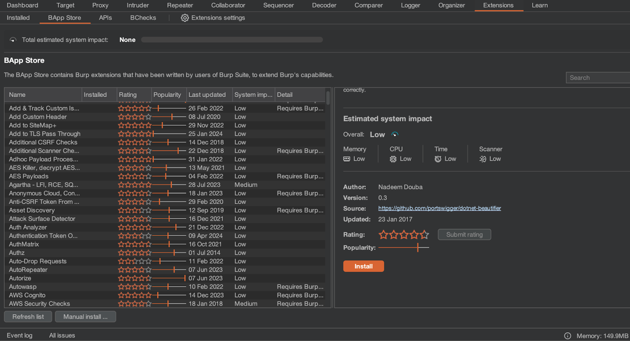Select Additional CSRF Checks row
The width and height of the screenshot is (630, 341).
(165, 142)
